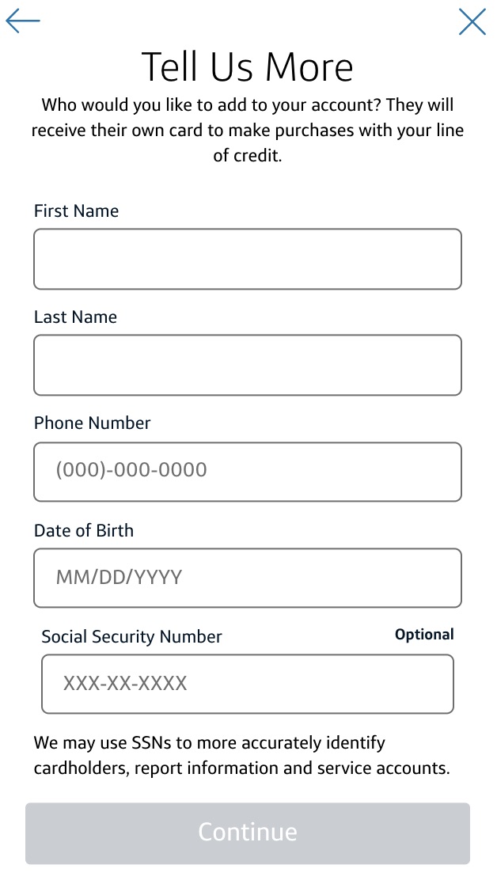The image size is (497, 880).
Task: Click the SSN usage disclaimer text
Action: coord(241,755)
